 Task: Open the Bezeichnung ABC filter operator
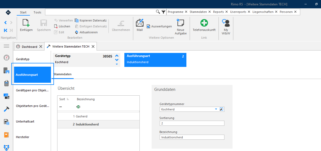78,107
